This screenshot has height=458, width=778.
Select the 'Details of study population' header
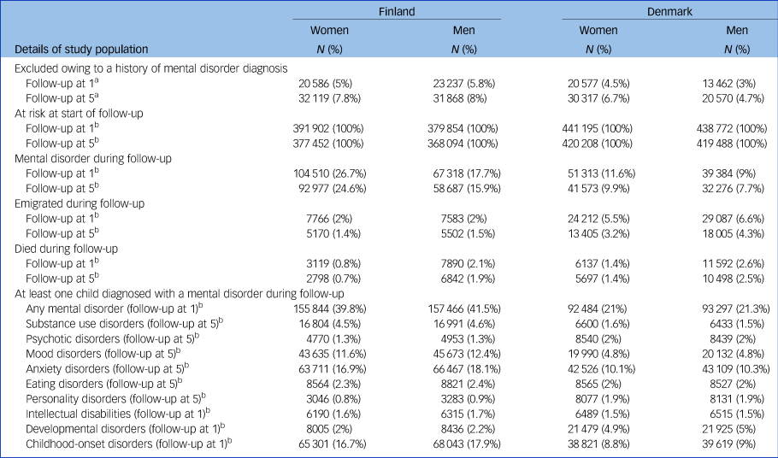click(81, 50)
